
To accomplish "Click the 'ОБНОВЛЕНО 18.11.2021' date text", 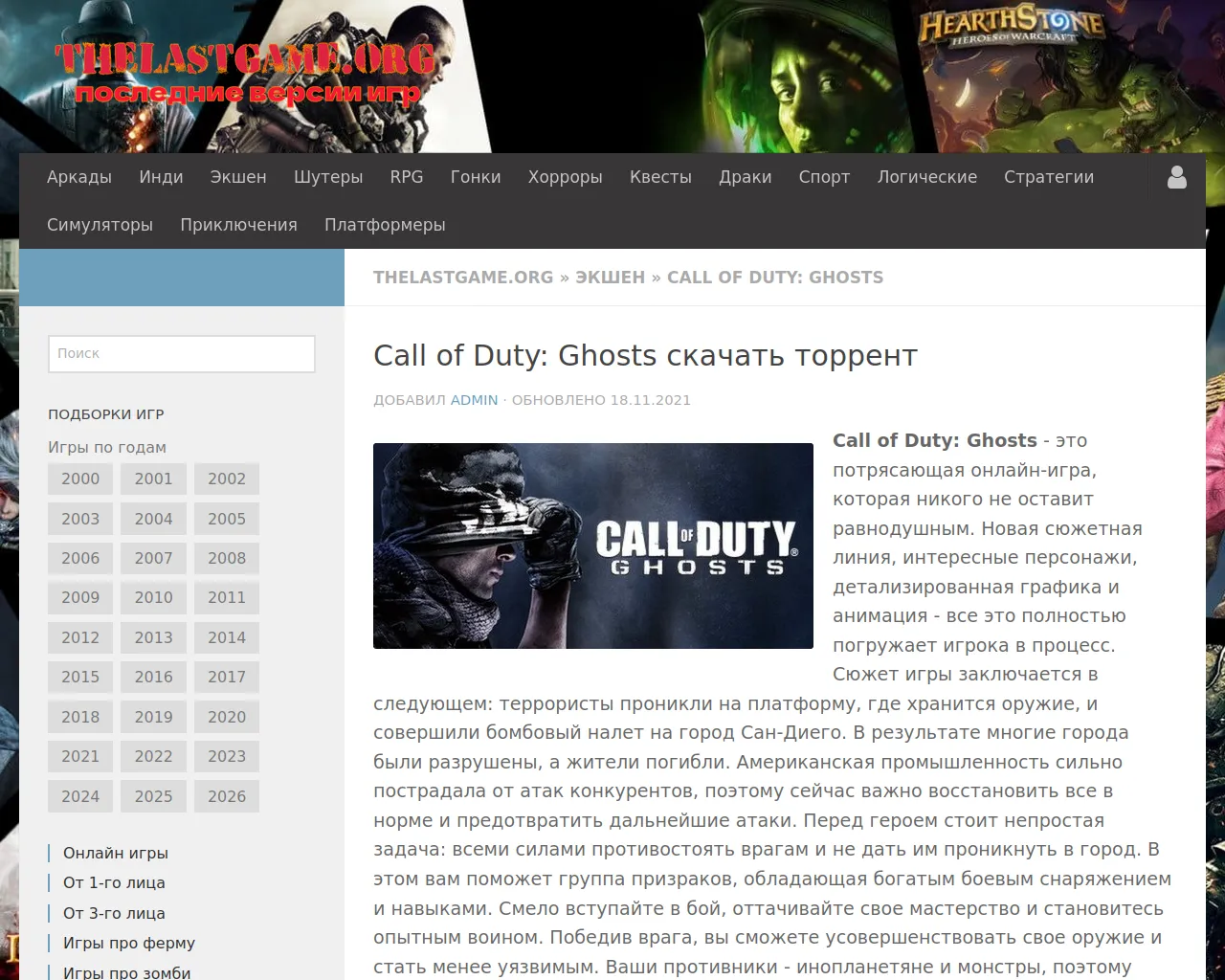I will tap(601, 400).
